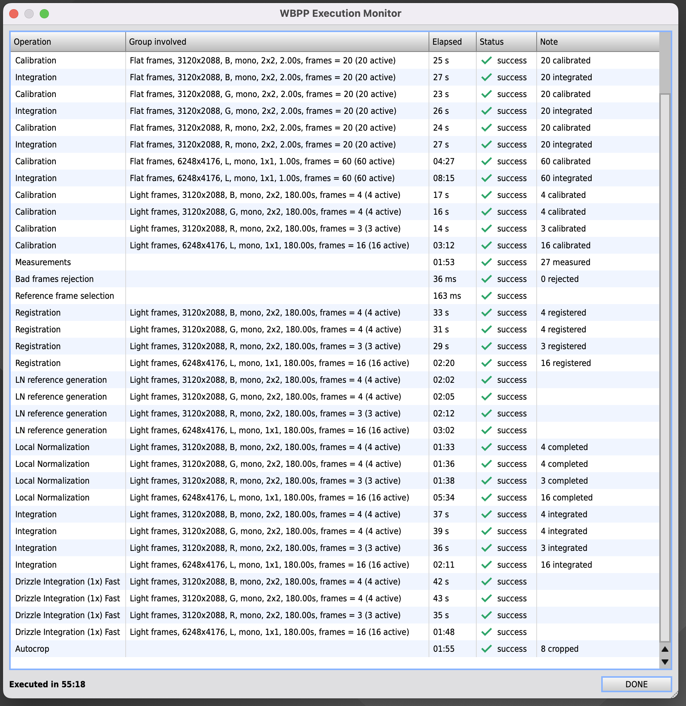Select the Status column header
This screenshot has height=706, width=686.
(506, 42)
